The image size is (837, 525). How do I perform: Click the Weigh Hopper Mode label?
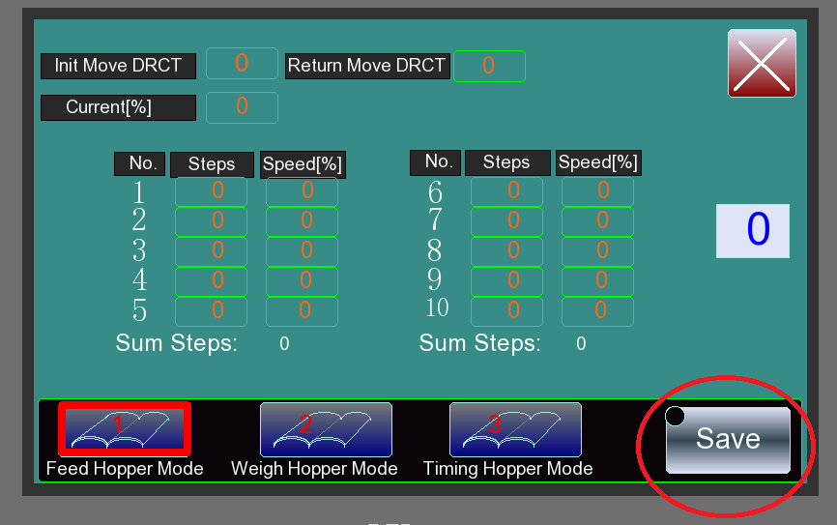pos(314,469)
